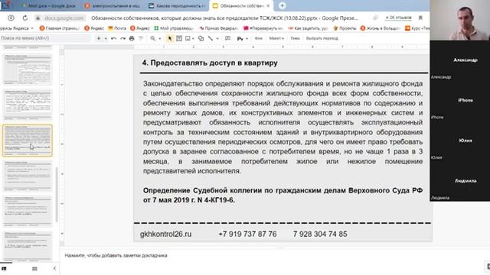The image size is (490, 275).
Task: Switch to grid view icon
Action: 34,268
